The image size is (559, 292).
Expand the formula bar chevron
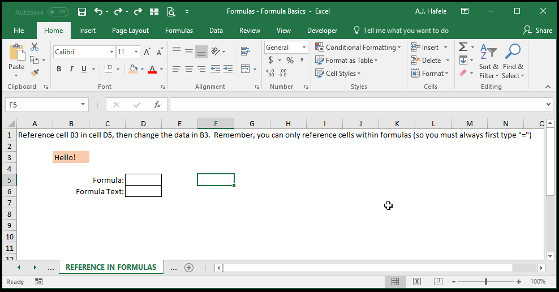pos(548,105)
